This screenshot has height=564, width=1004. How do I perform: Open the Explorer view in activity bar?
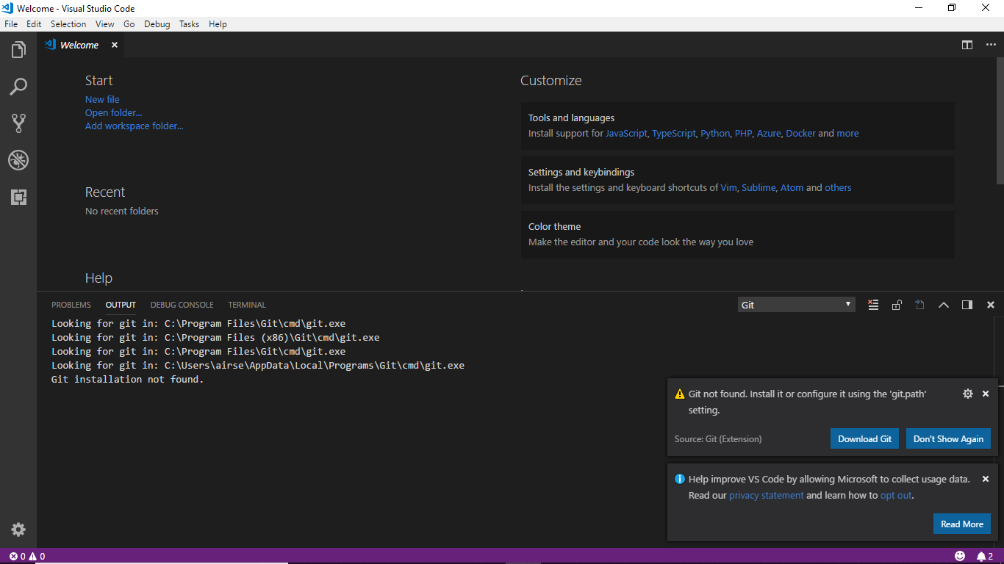[x=18, y=50]
